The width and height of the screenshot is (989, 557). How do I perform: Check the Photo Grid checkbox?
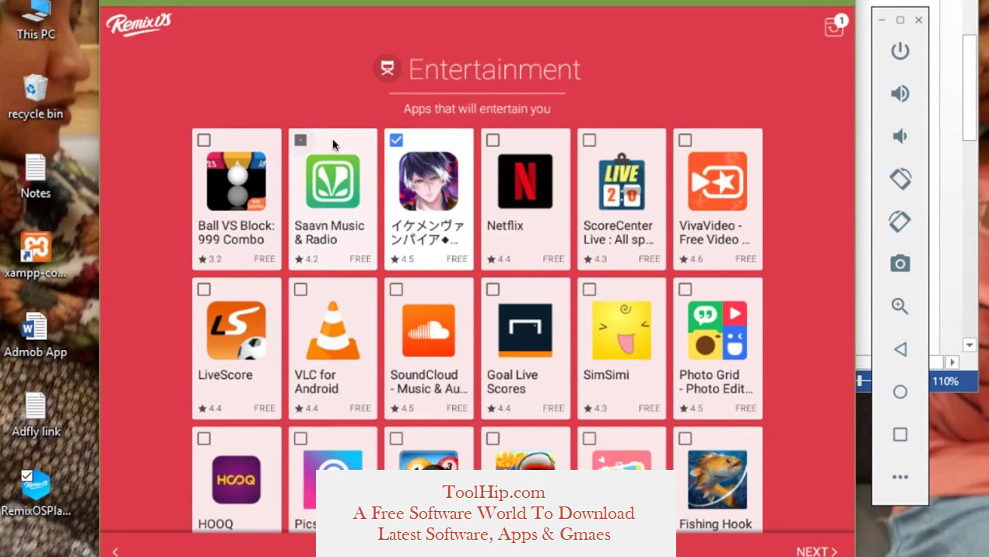click(x=685, y=289)
